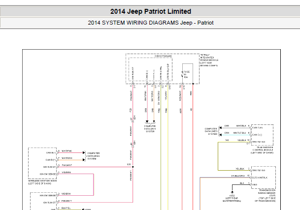
Task: Click 'IGN RUN ST' pin in bottom module
Action: tap(49, 203)
